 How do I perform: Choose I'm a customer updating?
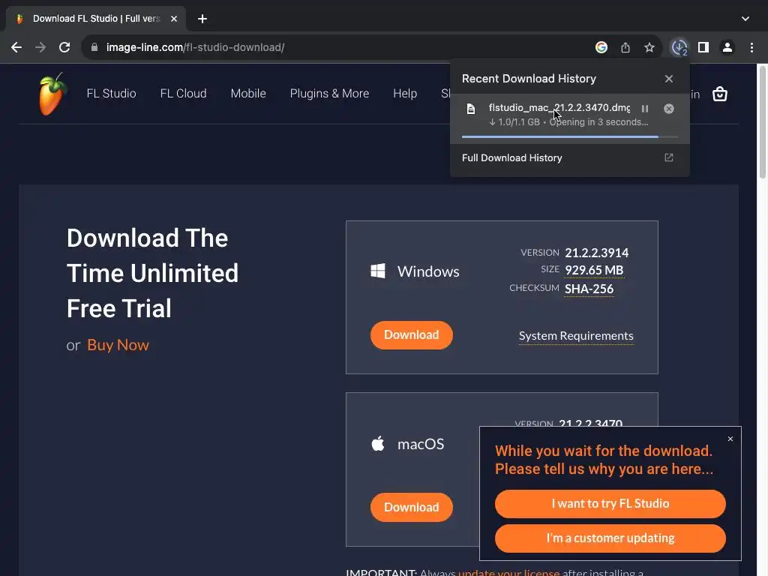click(610, 538)
